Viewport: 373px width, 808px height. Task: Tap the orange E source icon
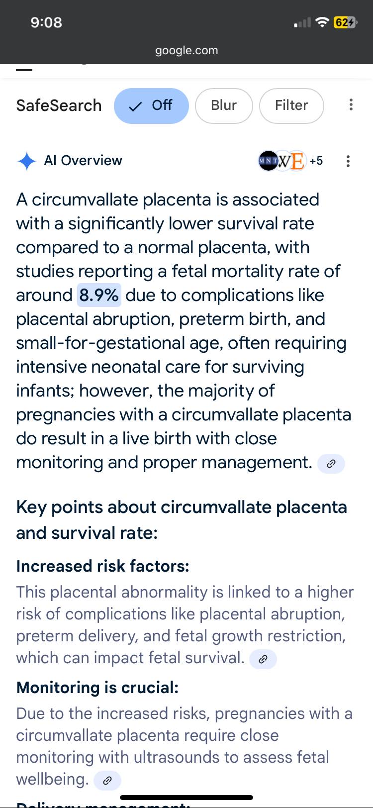coord(297,161)
